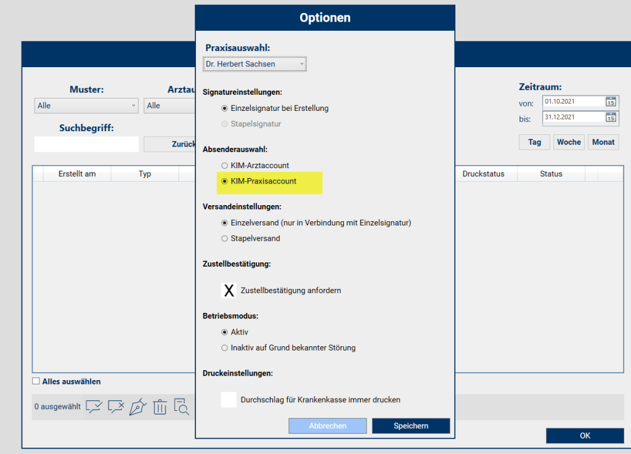Click the trash can delete icon

(x=160, y=407)
